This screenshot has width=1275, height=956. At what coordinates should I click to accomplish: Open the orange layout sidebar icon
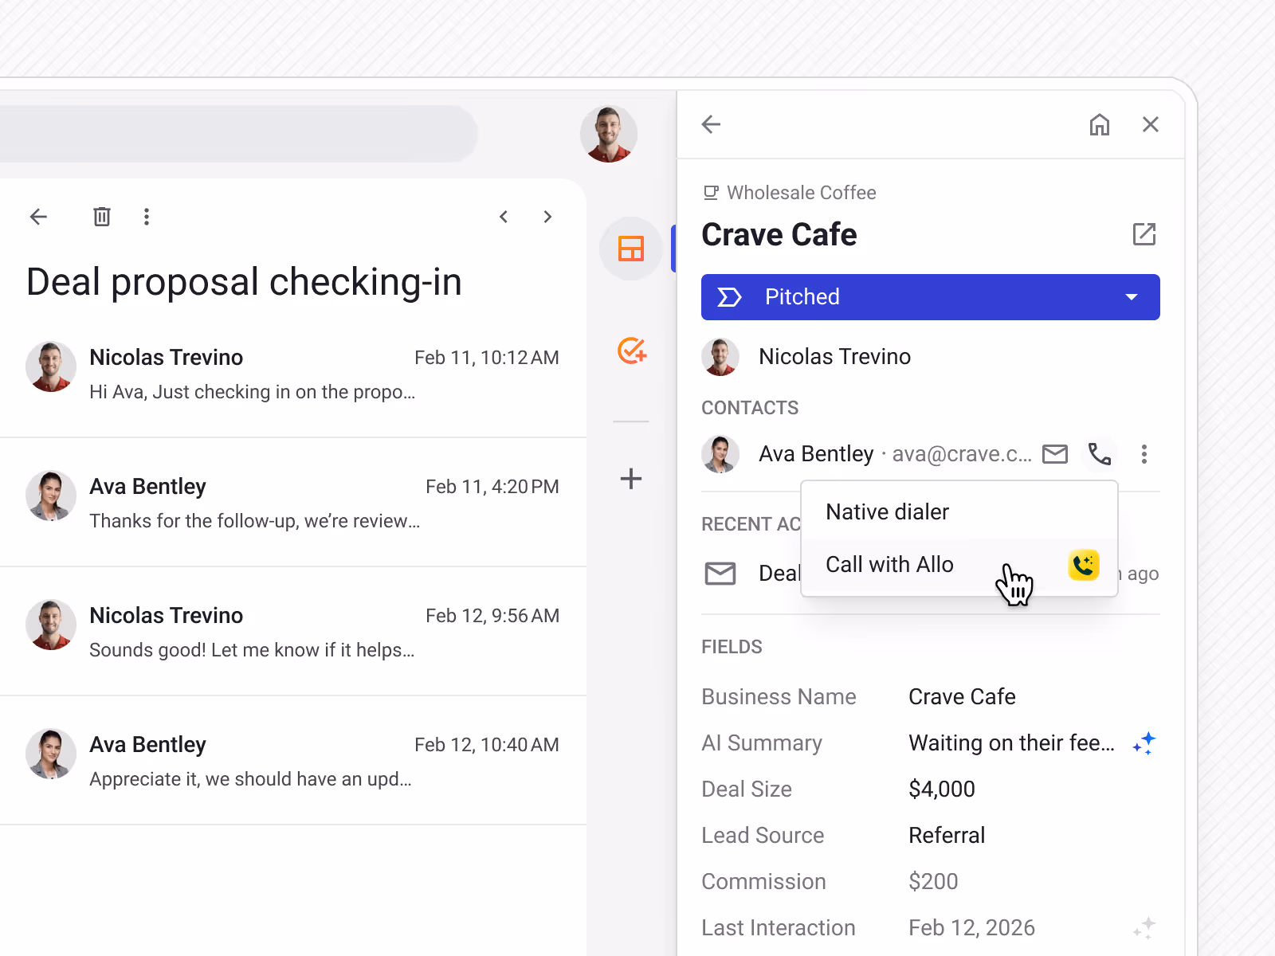(x=631, y=249)
